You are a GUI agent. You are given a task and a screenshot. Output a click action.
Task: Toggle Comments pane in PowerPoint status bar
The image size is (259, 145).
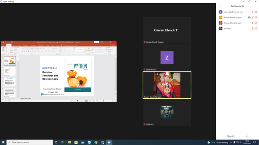point(80,101)
